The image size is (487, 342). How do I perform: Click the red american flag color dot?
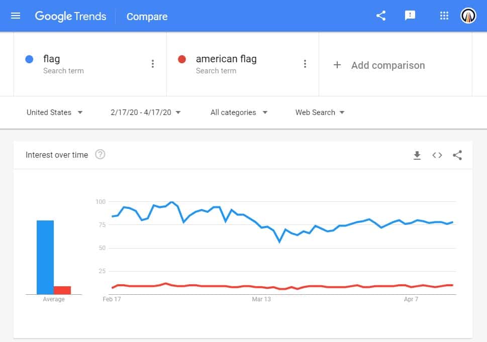click(182, 59)
